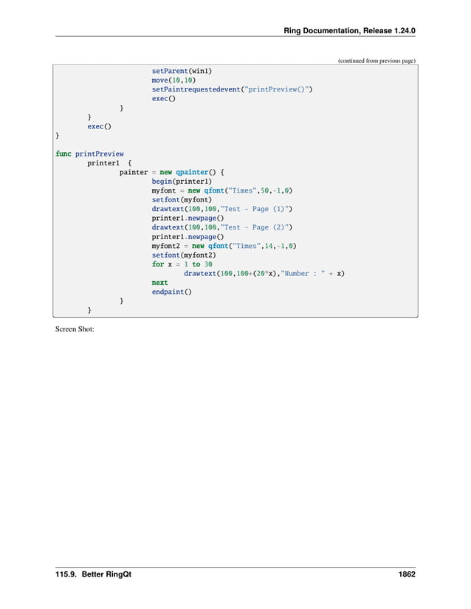The height and width of the screenshot is (609, 471).
Task: Select the line myfont2 = new qfont("Times",14,-1,0)
Action: 224,246
